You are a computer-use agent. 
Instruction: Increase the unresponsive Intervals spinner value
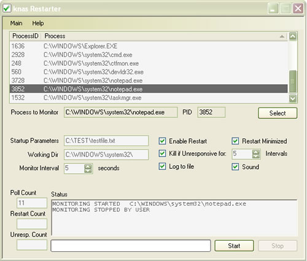256,152
